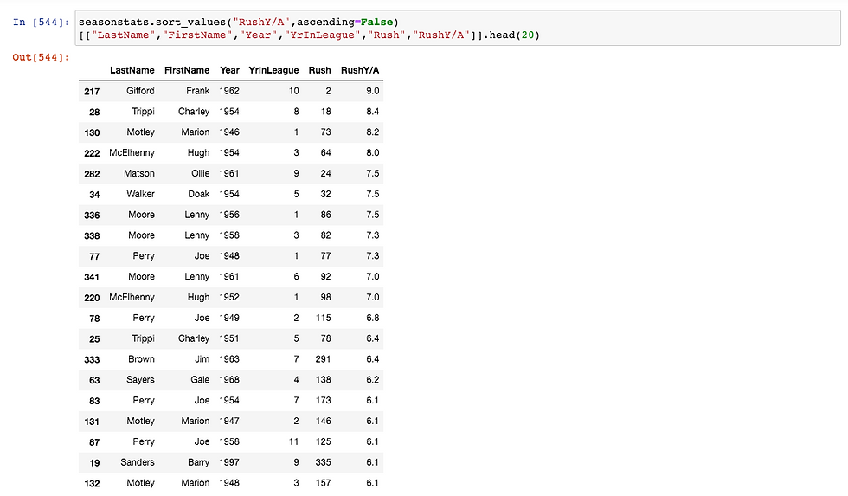Click the cell containing Matson
Image resolution: width=848 pixels, height=496 pixels.
[139, 173]
